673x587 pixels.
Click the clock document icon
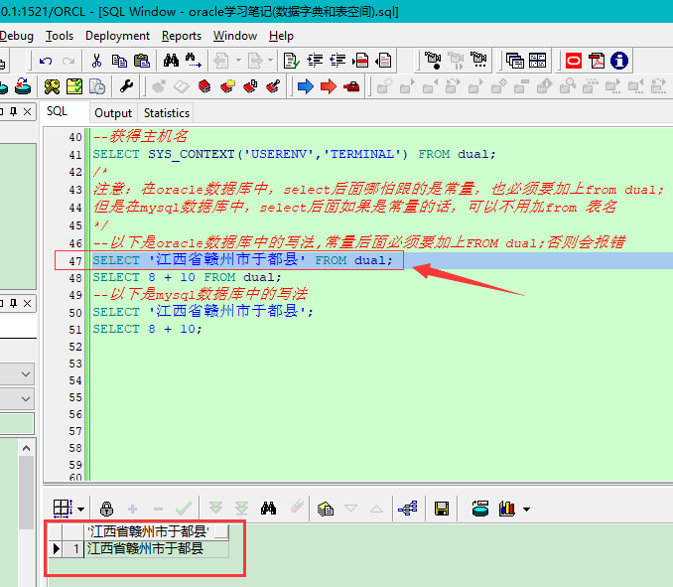[97, 86]
